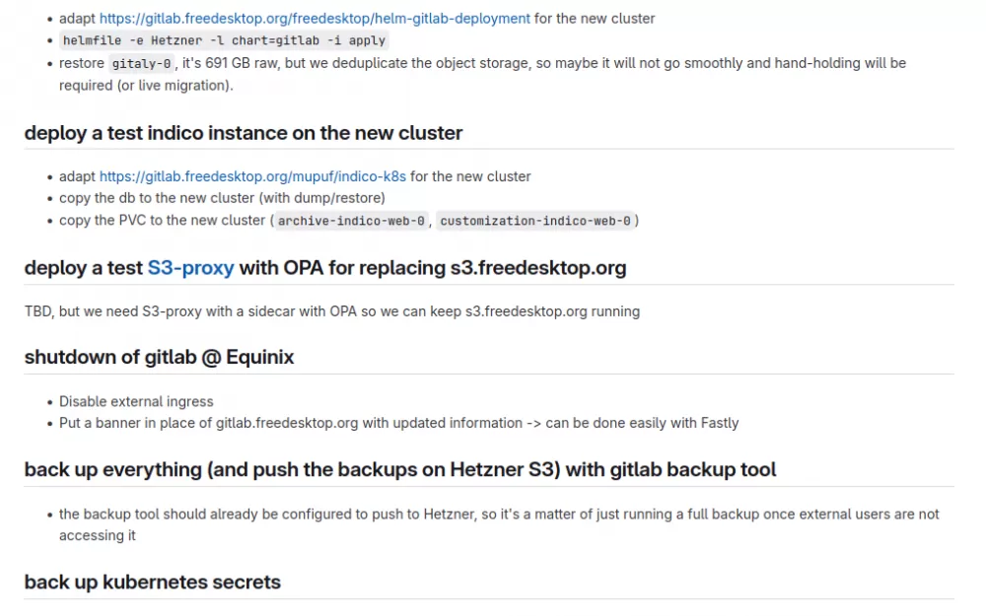
Task: Click the 'Put a banner in place' bullet
Action: coord(398,423)
